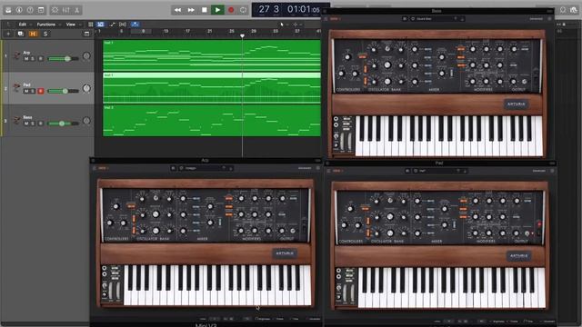Image resolution: width=582 pixels, height=327 pixels.
Task: Disable record-enable on the Pad track
Action: [x=40, y=91]
